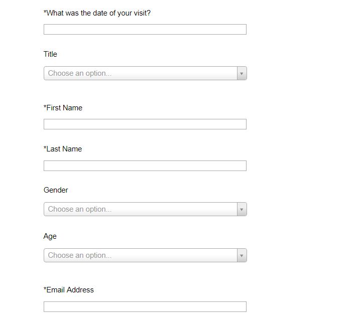Click the Age dropdown arrow

coord(242,255)
